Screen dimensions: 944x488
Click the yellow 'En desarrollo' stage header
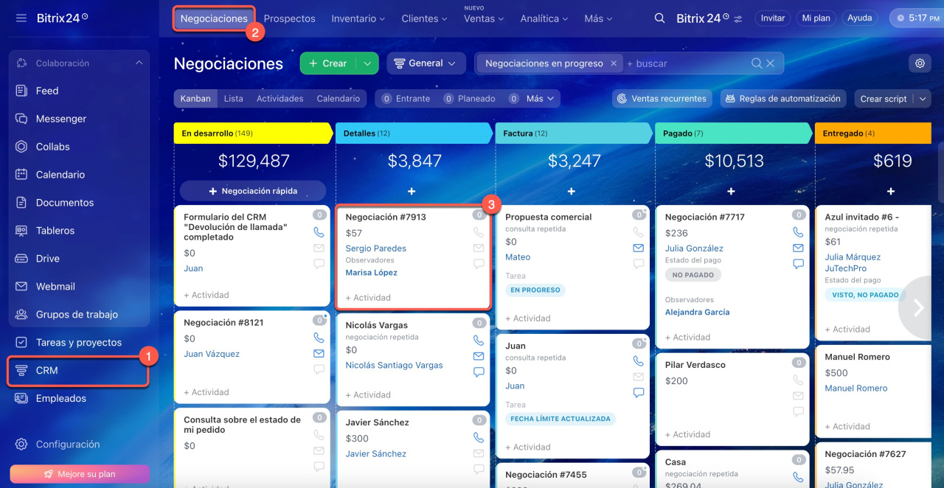(251, 133)
